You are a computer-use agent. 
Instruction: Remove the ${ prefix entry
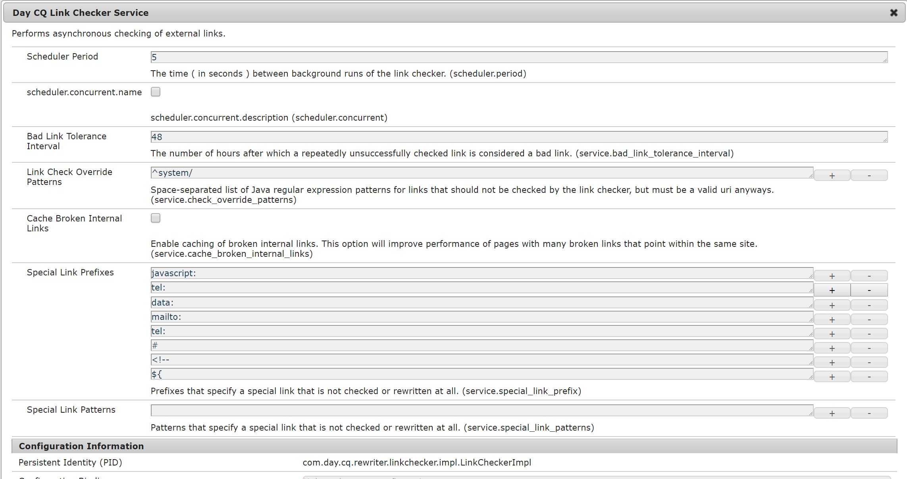pyautogui.click(x=869, y=377)
